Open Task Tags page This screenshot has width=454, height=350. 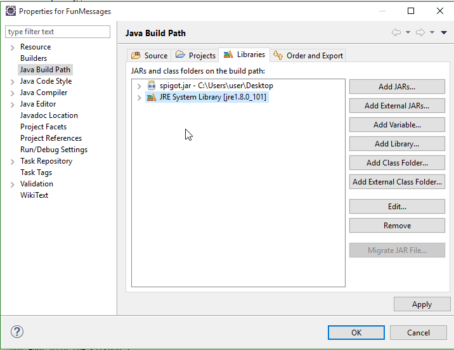[x=36, y=172]
